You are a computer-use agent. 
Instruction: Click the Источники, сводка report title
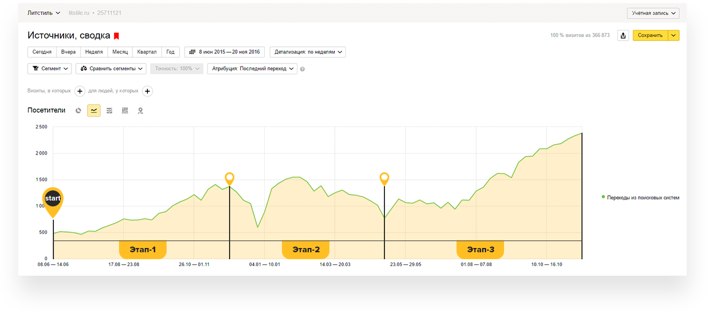[x=69, y=36]
